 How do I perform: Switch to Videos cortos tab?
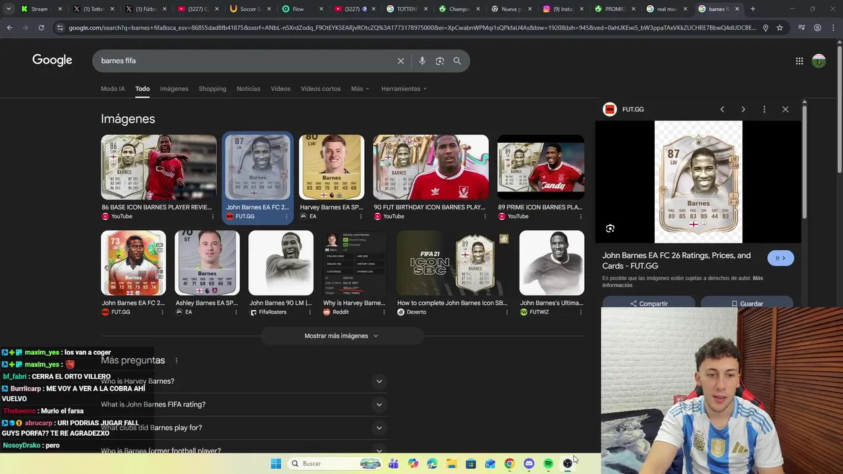tap(321, 89)
